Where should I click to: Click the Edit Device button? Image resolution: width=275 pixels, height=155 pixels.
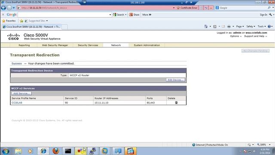pos(175,80)
